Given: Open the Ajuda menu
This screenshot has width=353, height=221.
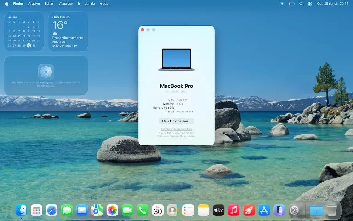Looking at the screenshot, I should [x=104, y=4].
